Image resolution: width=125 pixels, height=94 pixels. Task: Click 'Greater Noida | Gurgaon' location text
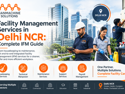[113, 86]
